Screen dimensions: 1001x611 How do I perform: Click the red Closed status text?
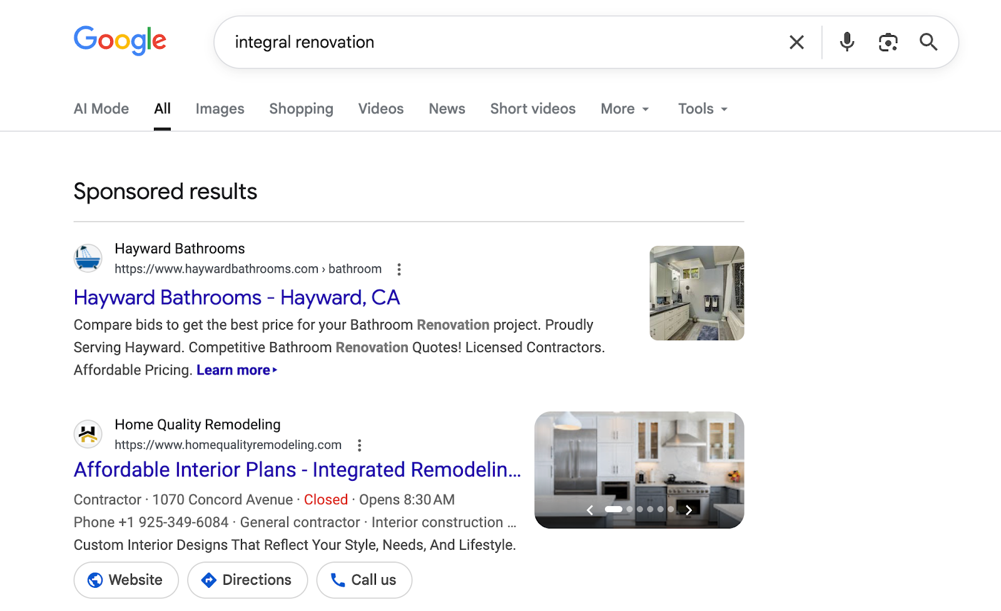(x=326, y=500)
